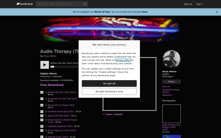
Task: Play track 3 We Are All One People
Action: coord(42,105)
